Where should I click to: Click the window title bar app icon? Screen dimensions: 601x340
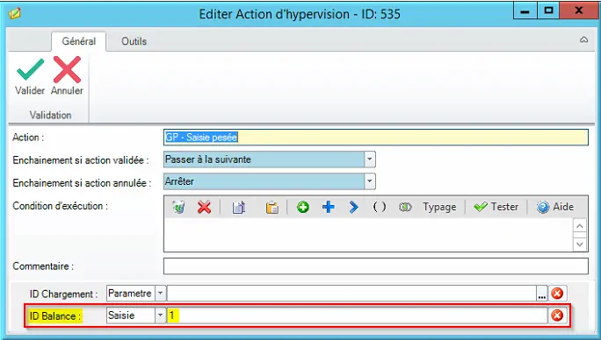pos(15,14)
